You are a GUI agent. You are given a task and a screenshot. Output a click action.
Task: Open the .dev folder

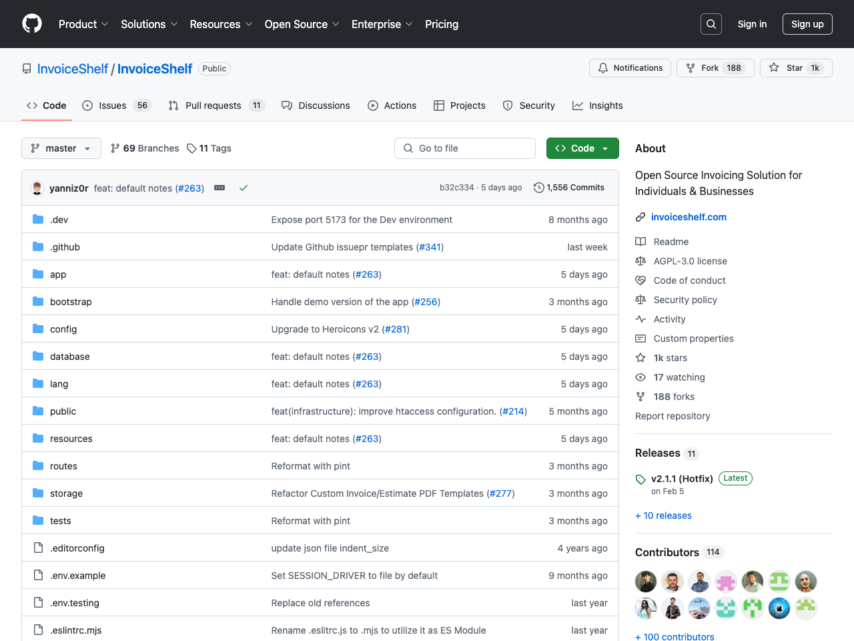59,220
